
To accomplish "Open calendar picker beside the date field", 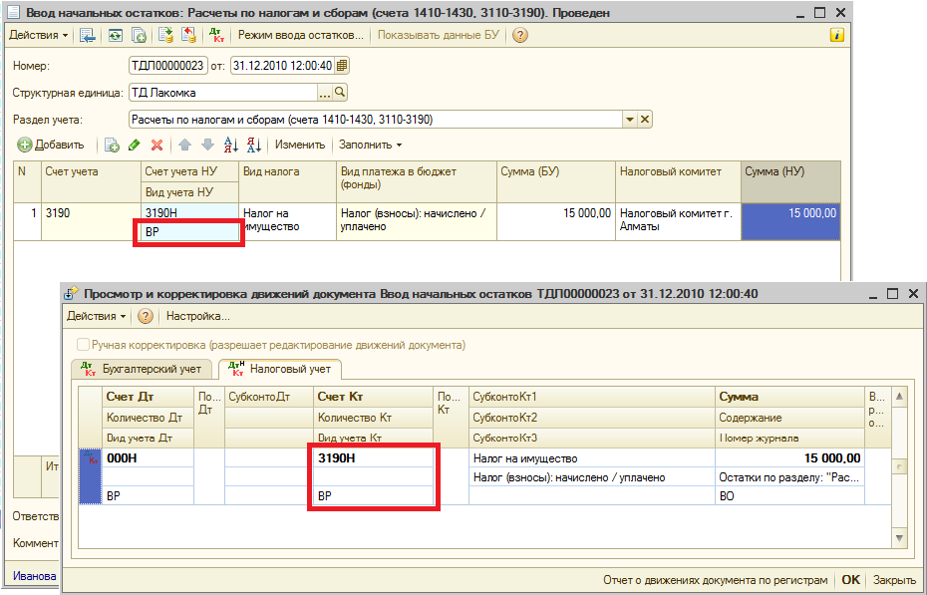I will [342, 66].
